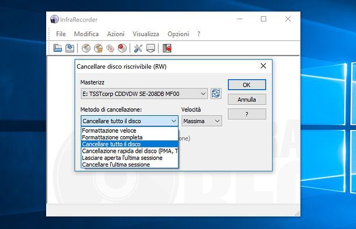Open the Visualizza menu
The image size is (356, 229).
pos(146,34)
